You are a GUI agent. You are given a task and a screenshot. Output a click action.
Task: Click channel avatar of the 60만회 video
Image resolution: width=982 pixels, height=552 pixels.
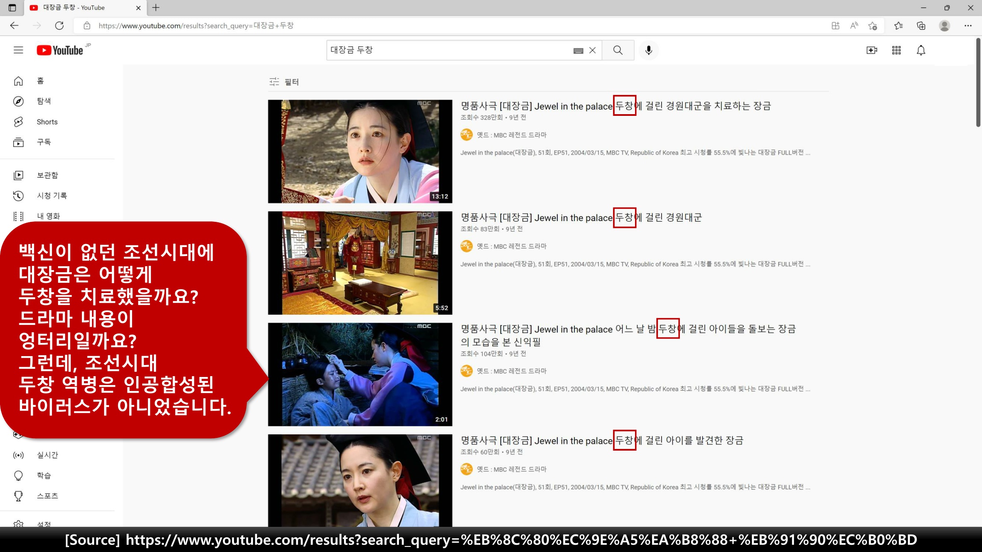pyautogui.click(x=467, y=469)
